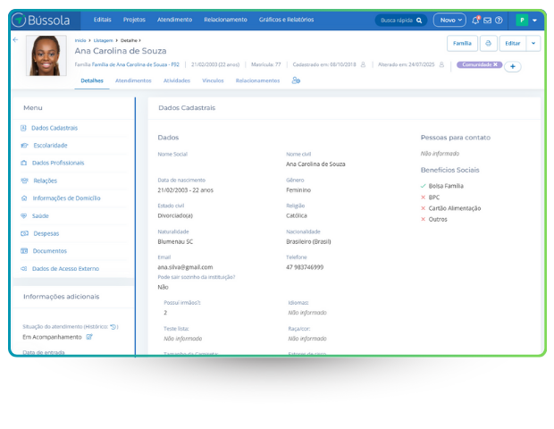Screen dimensions: 554x429
Task: Open the help question mark icon
Action: click(499, 21)
